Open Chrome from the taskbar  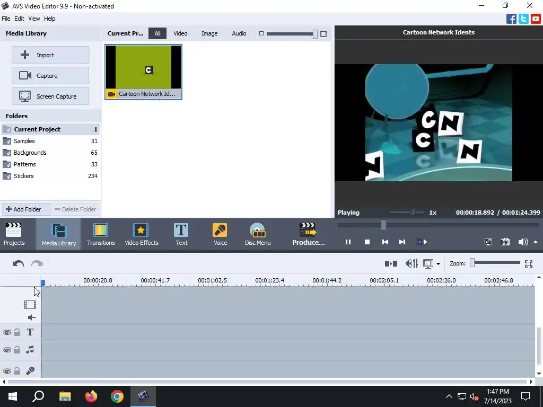coord(117,396)
